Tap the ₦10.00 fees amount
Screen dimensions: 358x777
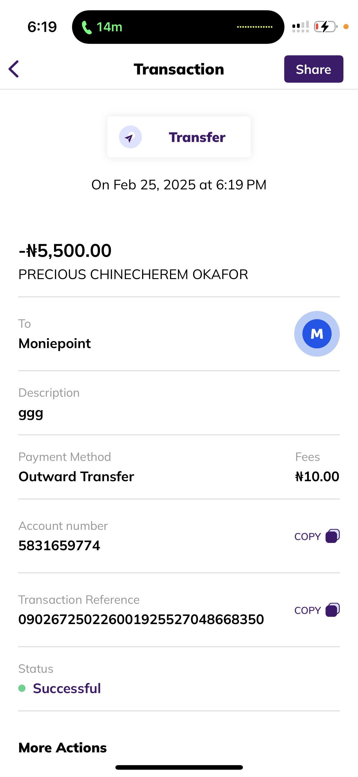coord(317,476)
